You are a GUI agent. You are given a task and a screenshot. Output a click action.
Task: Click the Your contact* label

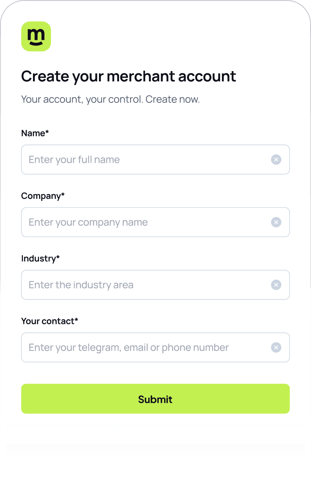[x=50, y=321]
